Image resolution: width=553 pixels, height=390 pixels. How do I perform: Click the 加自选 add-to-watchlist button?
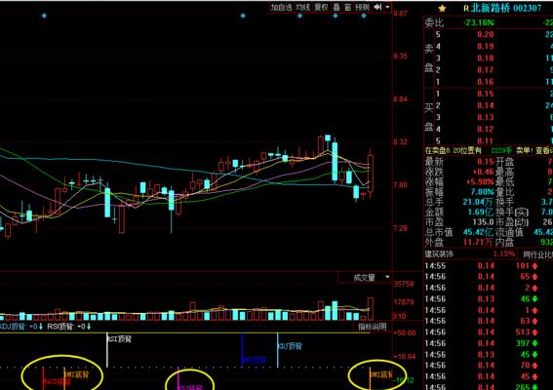click(x=281, y=7)
